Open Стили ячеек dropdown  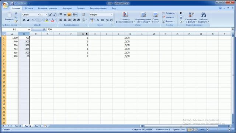tap(155, 17)
